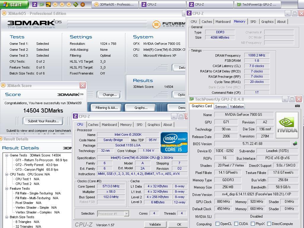Open Caches tab in front CPU-Z window
Screen dimensions: 304x228
point(93,125)
